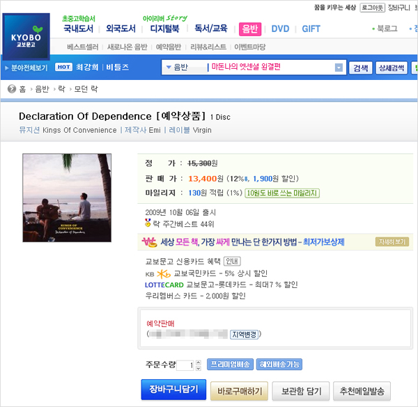Click the 로그아웃 button
The height and width of the screenshot is (407, 418).
coord(373,8)
